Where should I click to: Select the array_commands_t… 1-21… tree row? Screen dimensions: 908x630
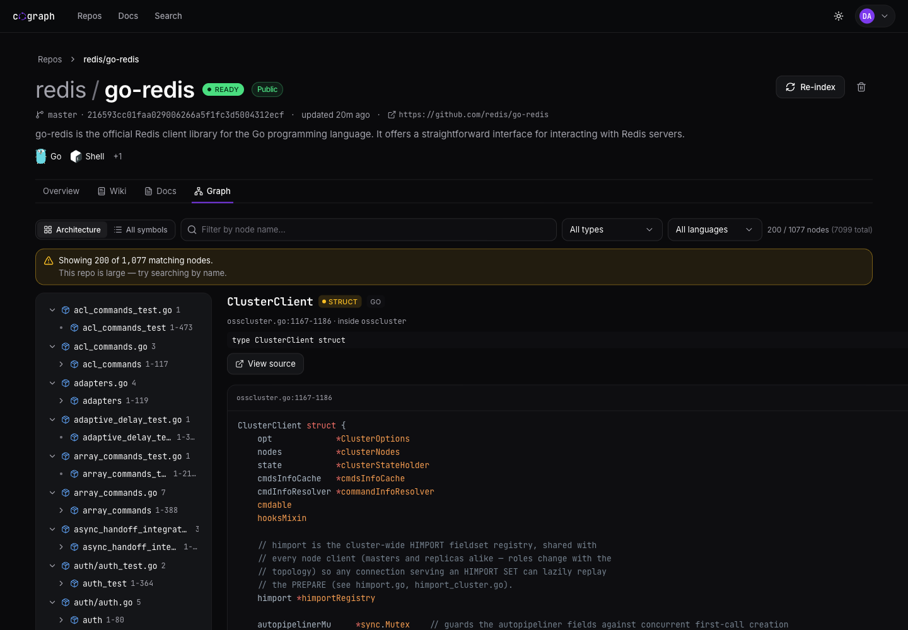(x=127, y=474)
